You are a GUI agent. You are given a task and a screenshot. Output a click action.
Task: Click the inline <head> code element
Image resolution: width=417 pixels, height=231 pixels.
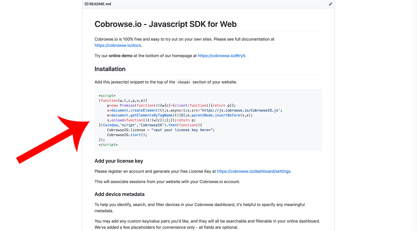tap(184, 82)
